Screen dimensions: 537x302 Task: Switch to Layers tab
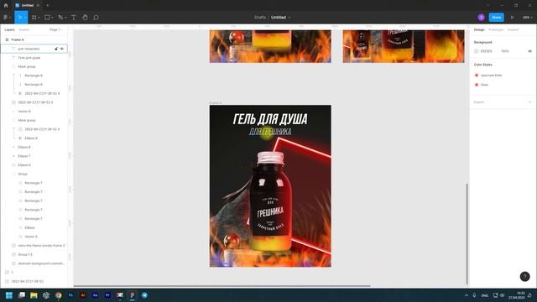[x=9, y=30]
